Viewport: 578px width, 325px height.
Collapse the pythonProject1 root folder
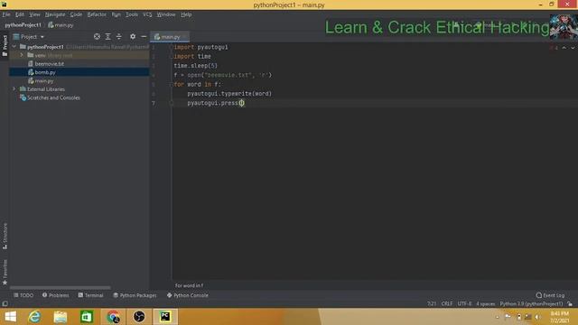14,47
